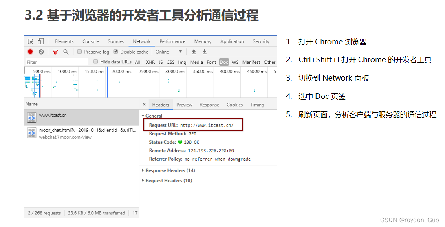
Task: Click into the Filter text field
Action: point(57,62)
